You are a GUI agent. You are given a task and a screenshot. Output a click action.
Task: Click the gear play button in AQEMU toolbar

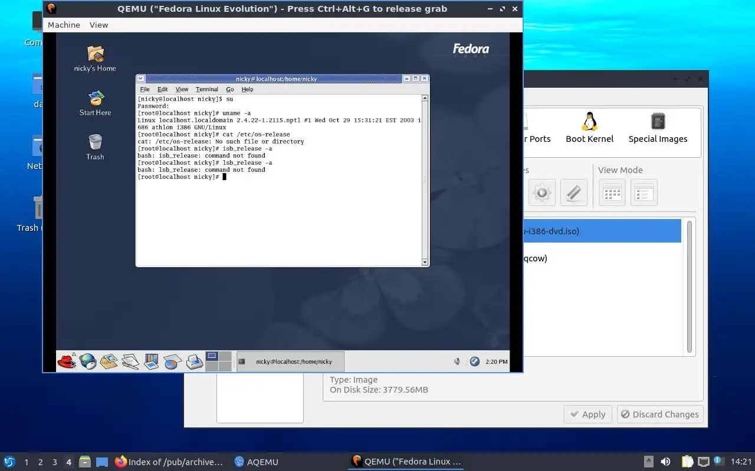(x=542, y=193)
